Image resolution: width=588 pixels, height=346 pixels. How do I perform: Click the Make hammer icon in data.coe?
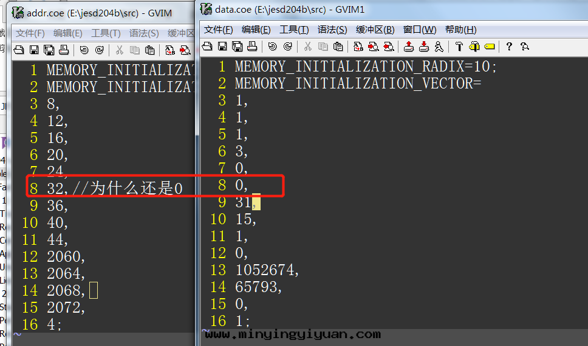pos(459,47)
